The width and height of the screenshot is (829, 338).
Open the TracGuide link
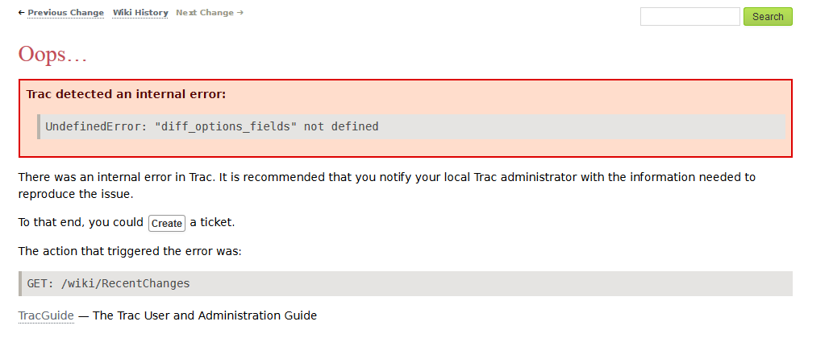(x=46, y=315)
